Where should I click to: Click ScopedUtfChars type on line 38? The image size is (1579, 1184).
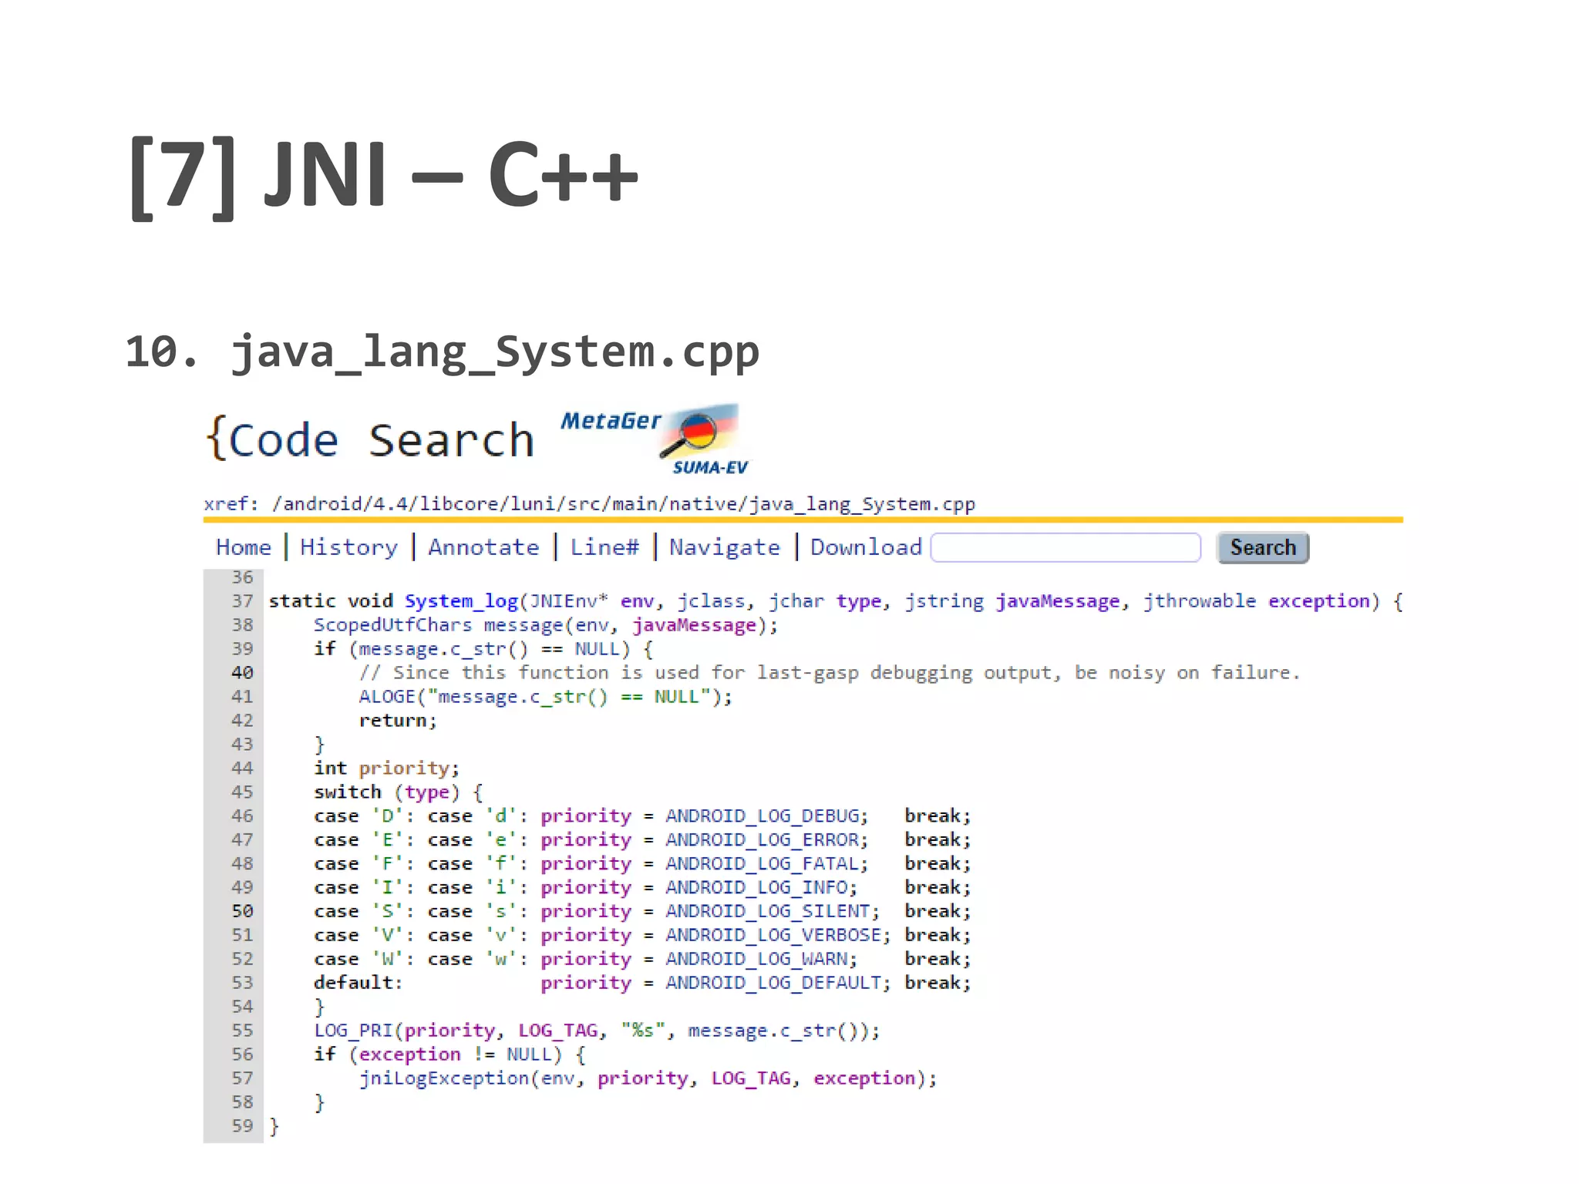[x=392, y=625]
